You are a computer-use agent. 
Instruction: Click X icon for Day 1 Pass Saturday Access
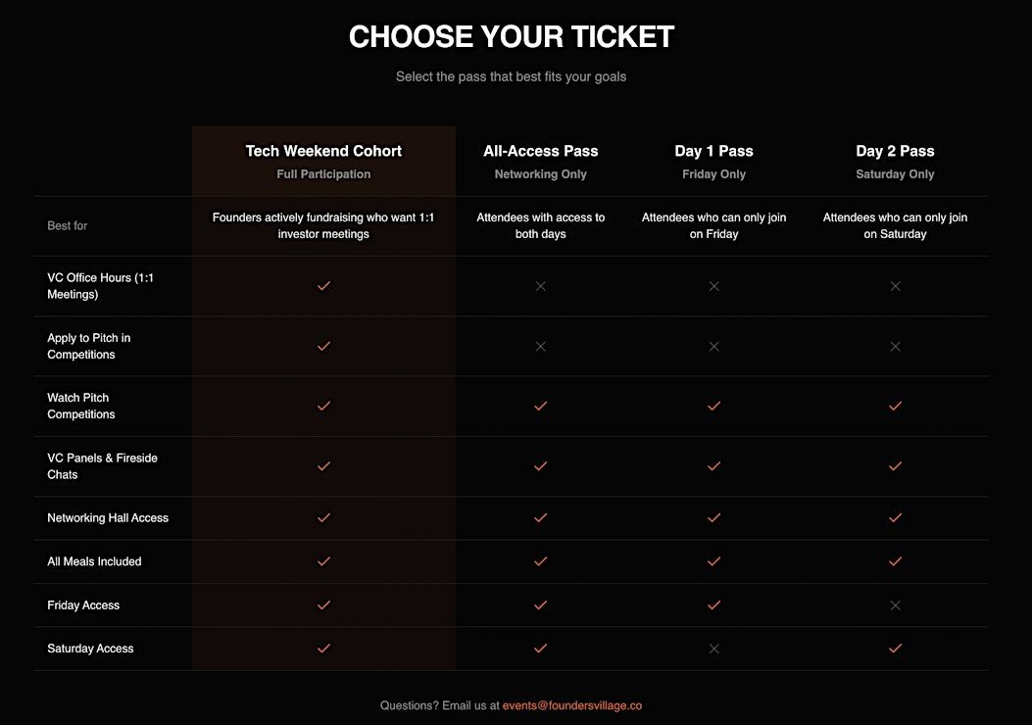click(713, 649)
